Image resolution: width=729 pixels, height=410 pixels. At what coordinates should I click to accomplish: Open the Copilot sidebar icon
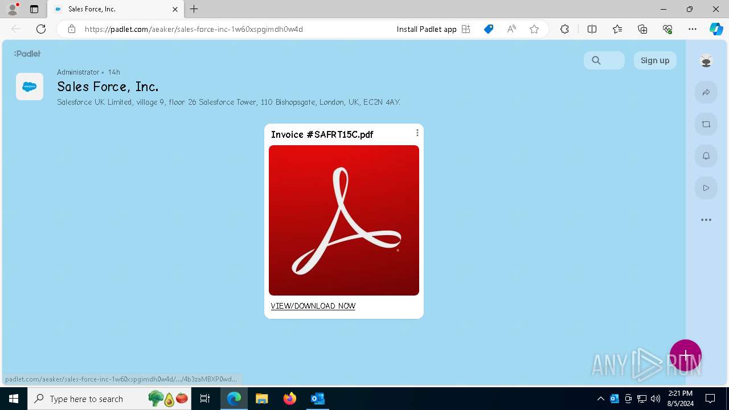(716, 29)
